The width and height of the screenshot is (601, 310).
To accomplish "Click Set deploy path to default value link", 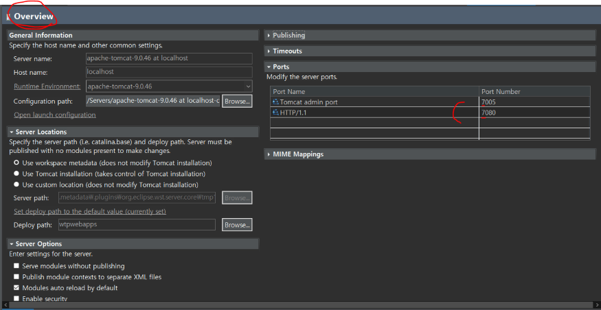I will click(90, 211).
